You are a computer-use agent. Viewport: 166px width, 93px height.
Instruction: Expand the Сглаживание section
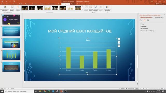coord(145,29)
